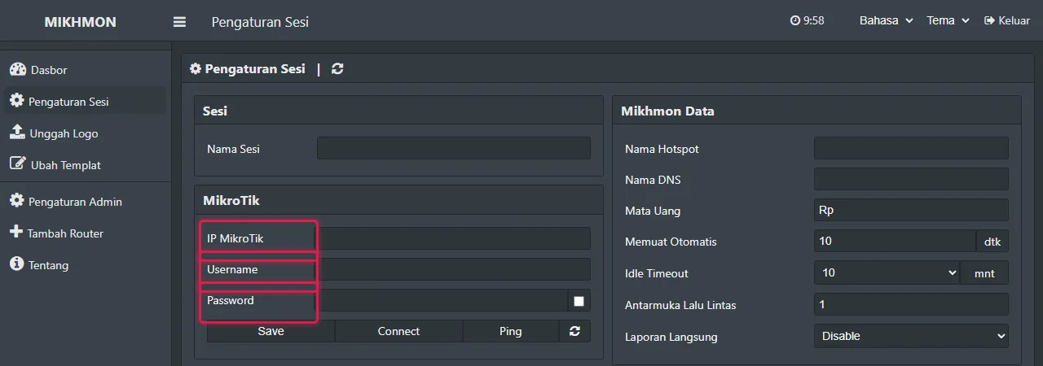Screen dimensions: 1043x366
Task: Click the IP MikroTik input field
Action: coord(454,238)
